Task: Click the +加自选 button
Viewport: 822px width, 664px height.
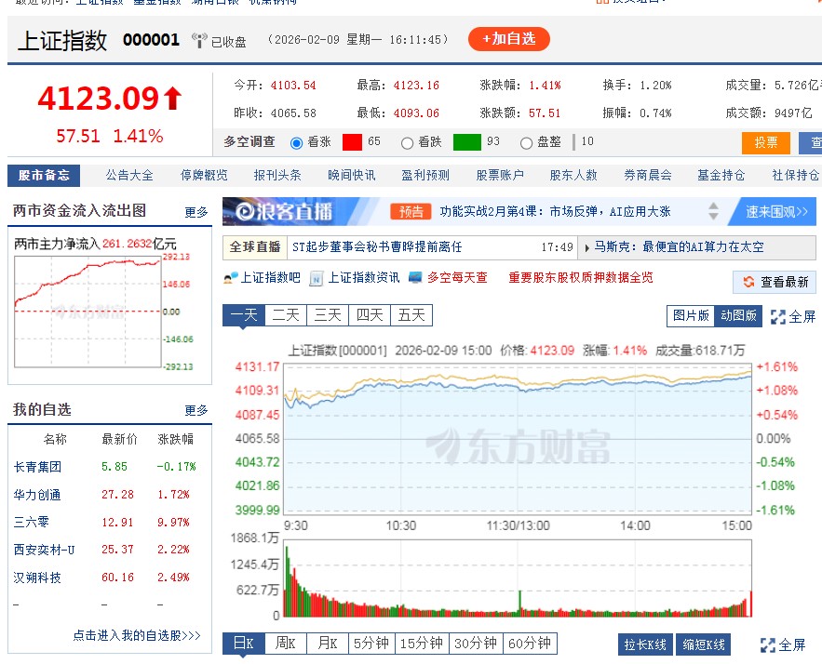Action: pyautogui.click(x=509, y=41)
